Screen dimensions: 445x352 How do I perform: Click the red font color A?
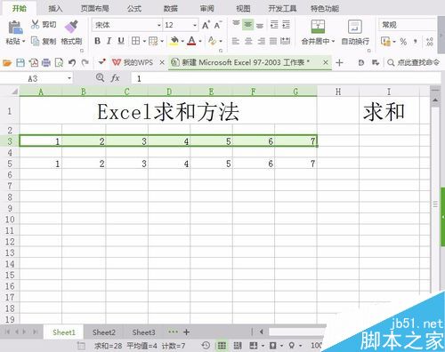(x=191, y=41)
